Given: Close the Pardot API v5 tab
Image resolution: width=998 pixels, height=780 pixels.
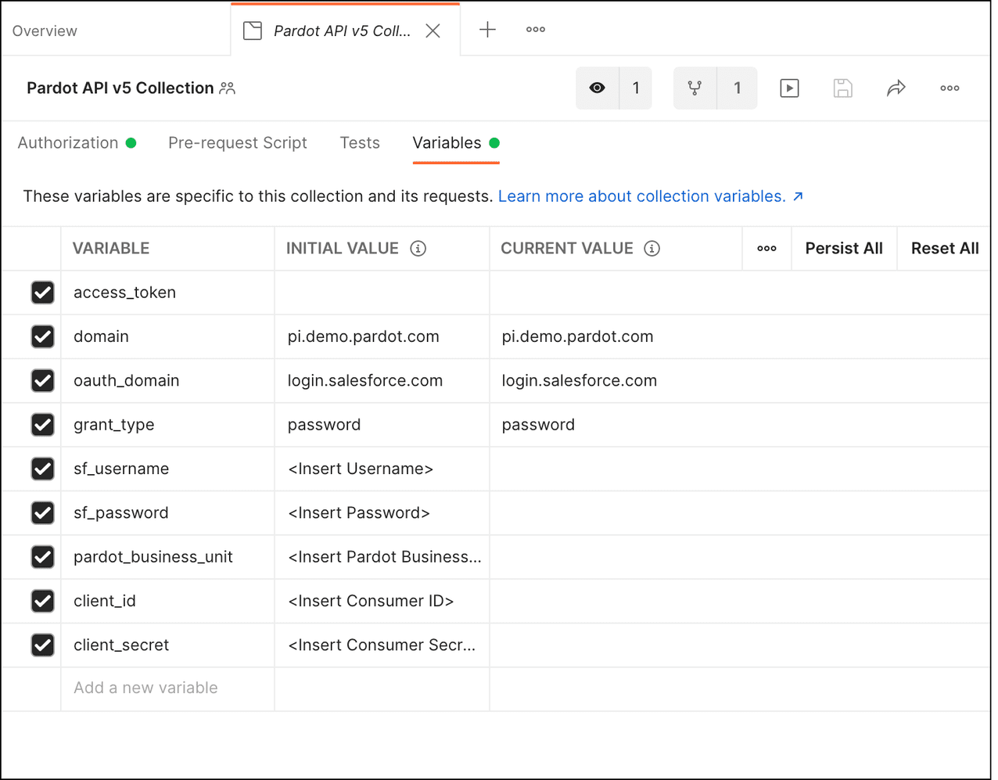Looking at the screenshot, I should coord(433,31).
